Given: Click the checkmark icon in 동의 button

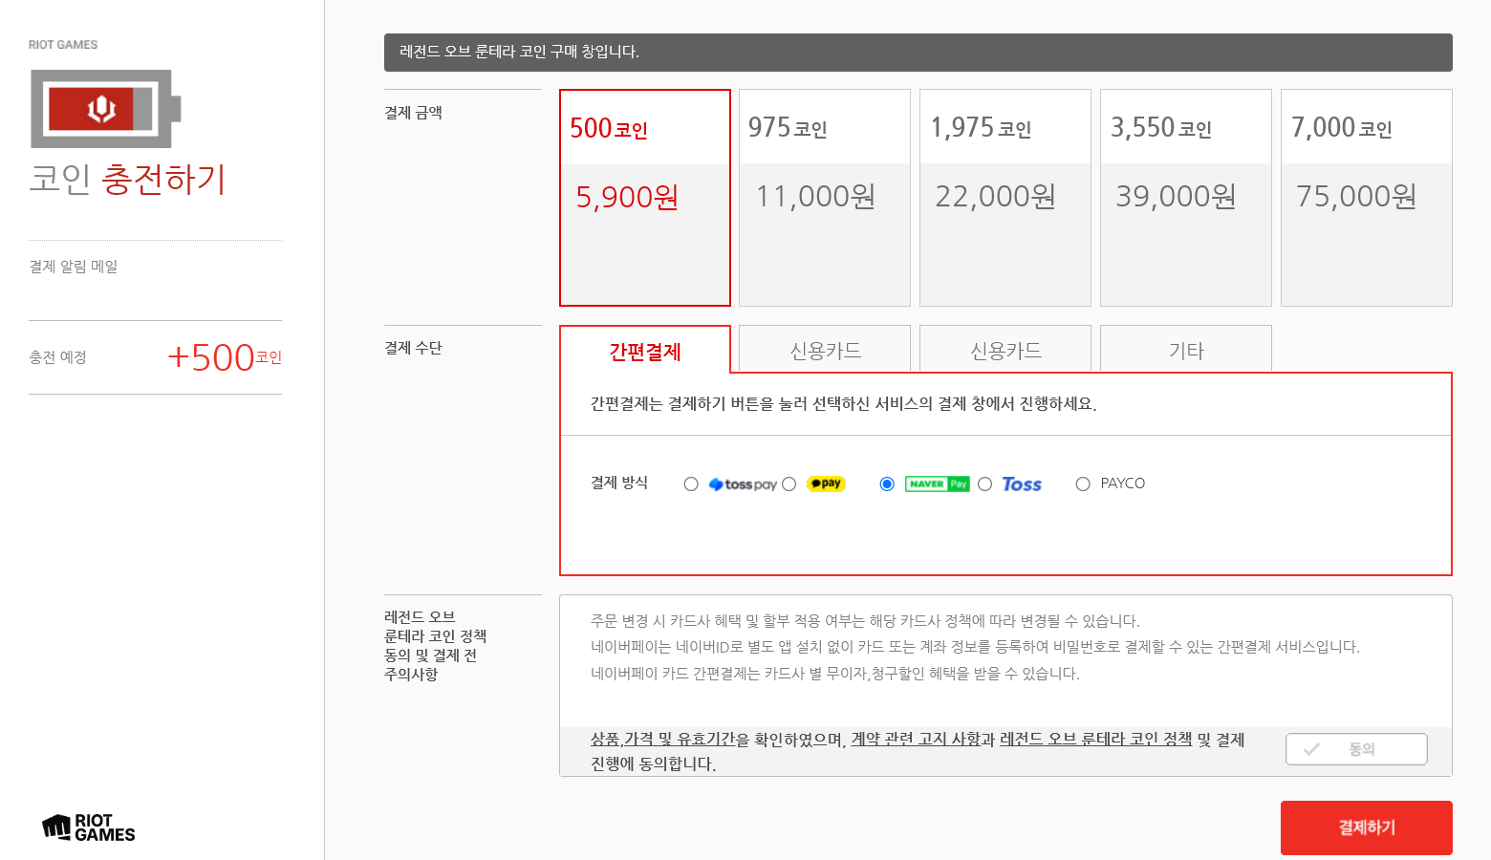Looking at the screenshot, I should point(1312,749).
